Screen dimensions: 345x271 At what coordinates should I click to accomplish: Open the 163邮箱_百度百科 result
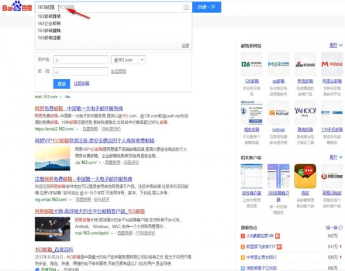coord(54,250)
